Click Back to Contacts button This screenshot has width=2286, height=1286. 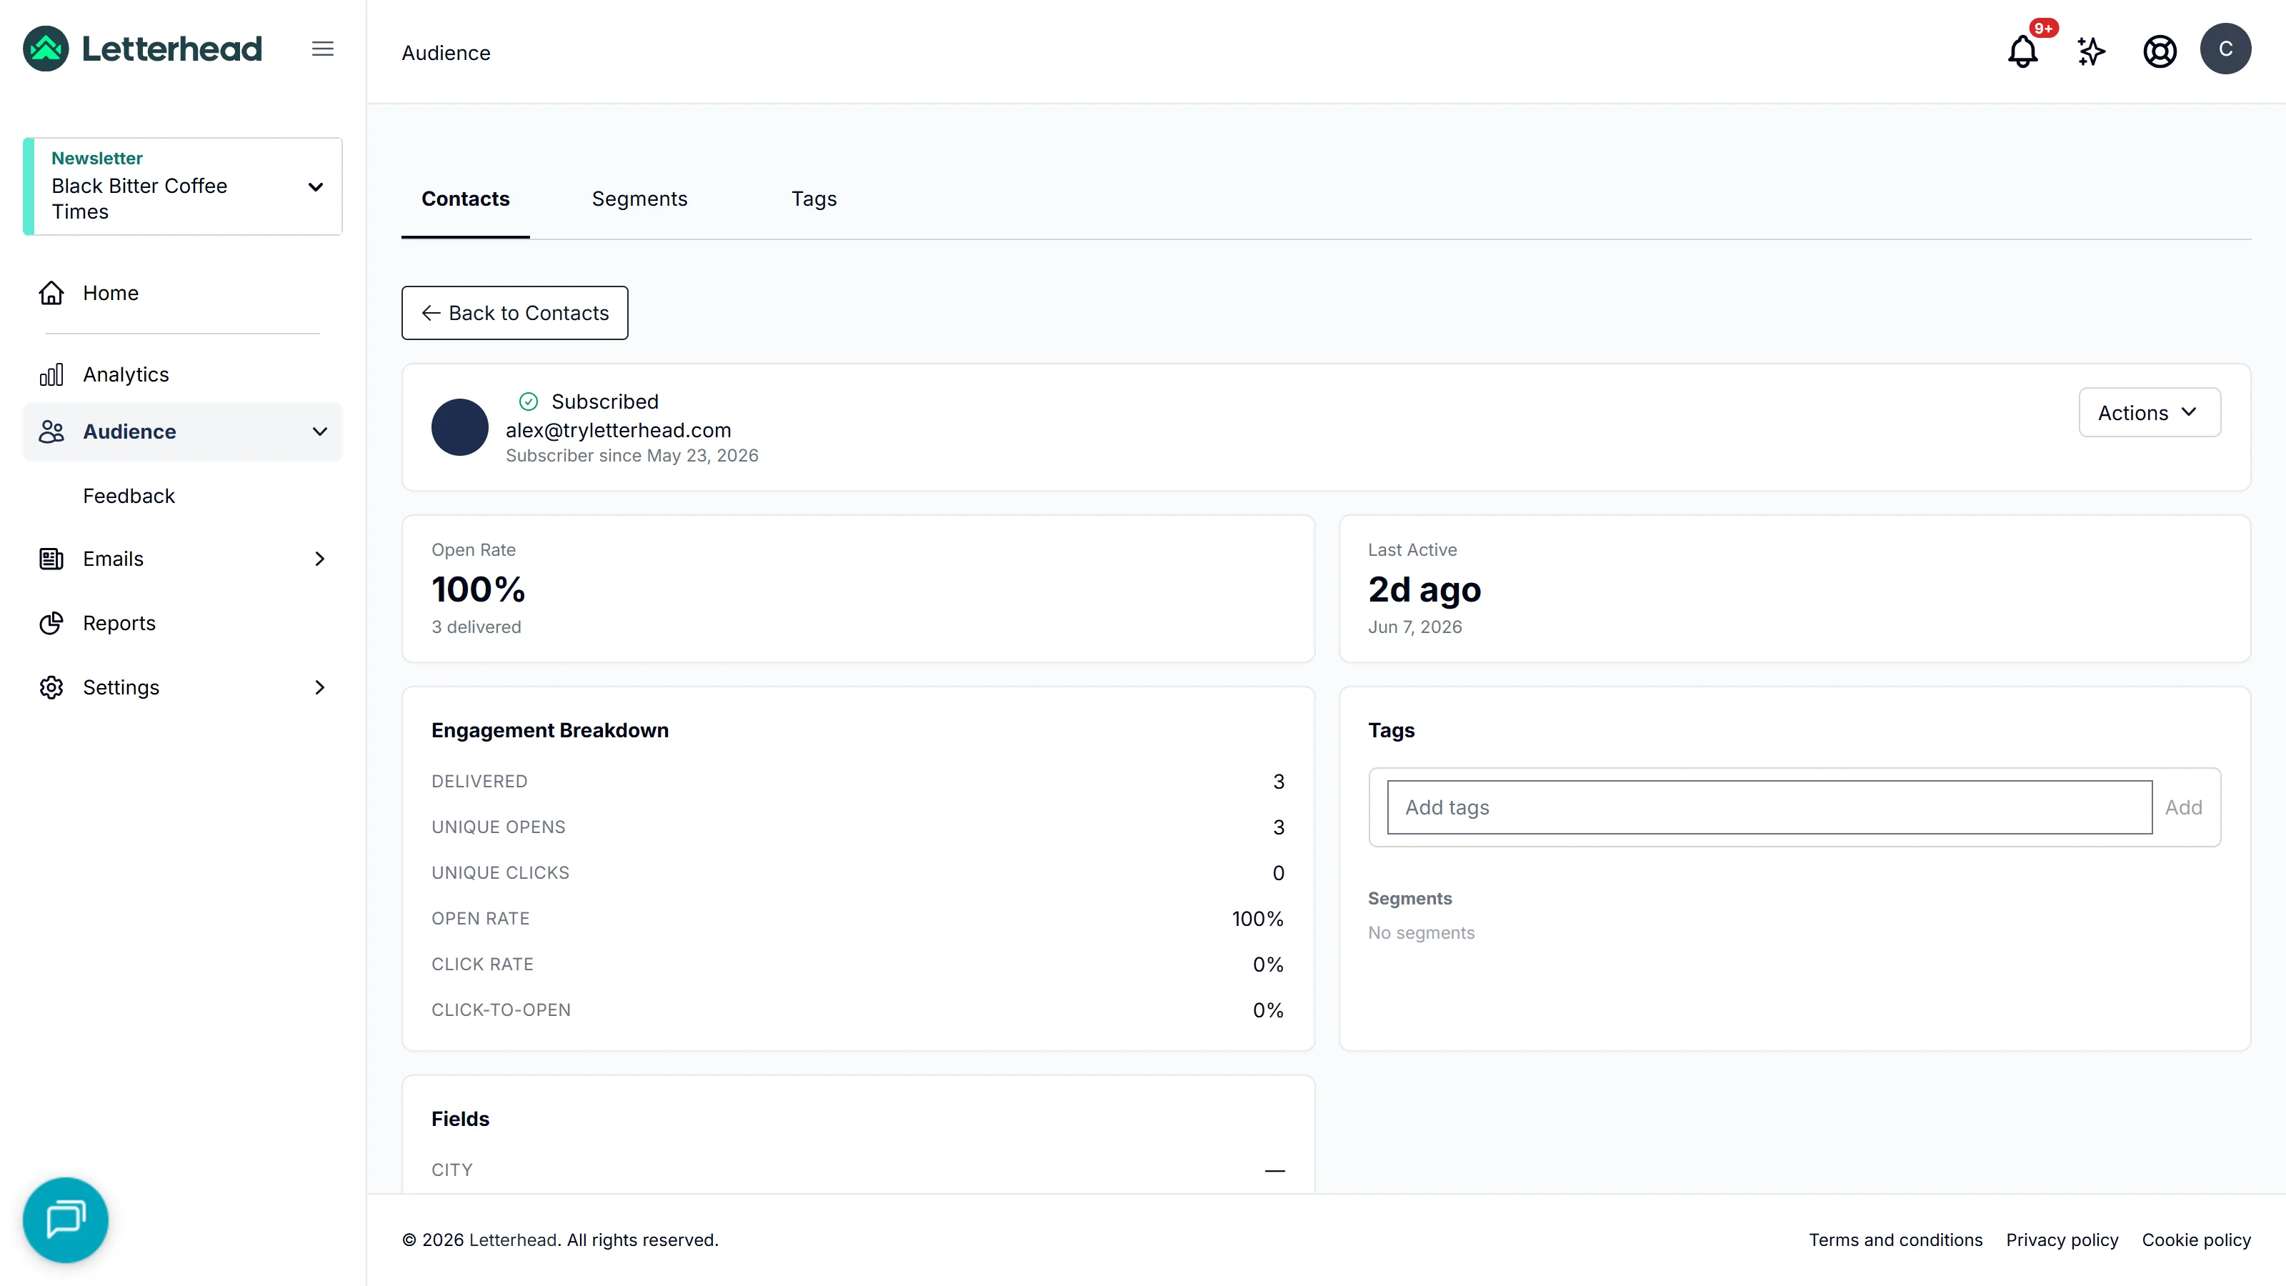click(514, 312)
